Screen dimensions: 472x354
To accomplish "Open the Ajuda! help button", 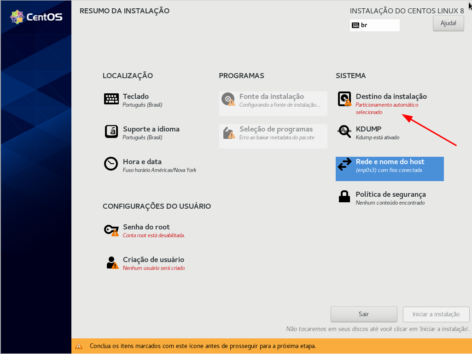I will click(x=448, y=23).
